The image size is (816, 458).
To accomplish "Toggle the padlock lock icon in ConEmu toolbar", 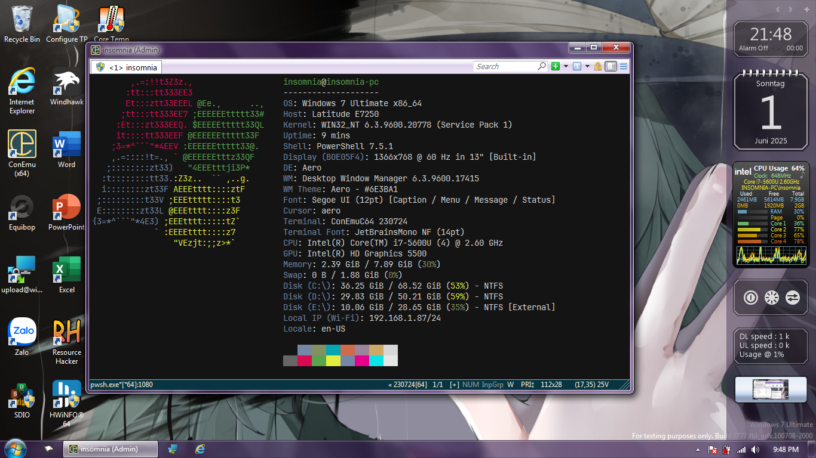I will coord(598,66).
